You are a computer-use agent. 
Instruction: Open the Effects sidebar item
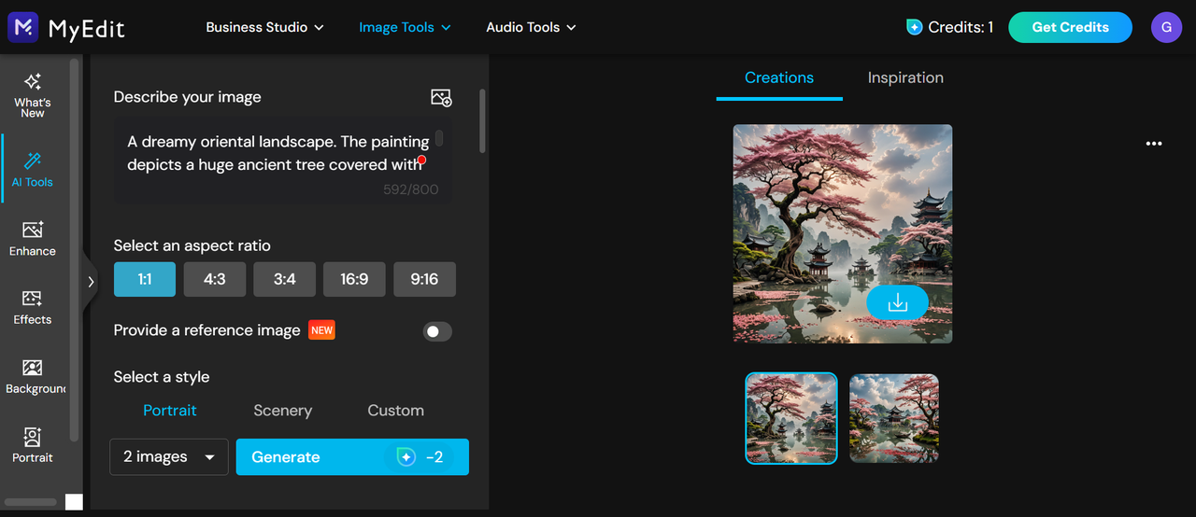[33, 307]
